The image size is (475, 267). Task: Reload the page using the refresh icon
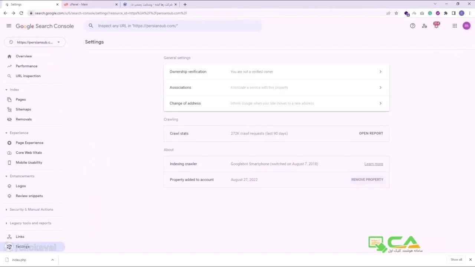tap(21, 13)
